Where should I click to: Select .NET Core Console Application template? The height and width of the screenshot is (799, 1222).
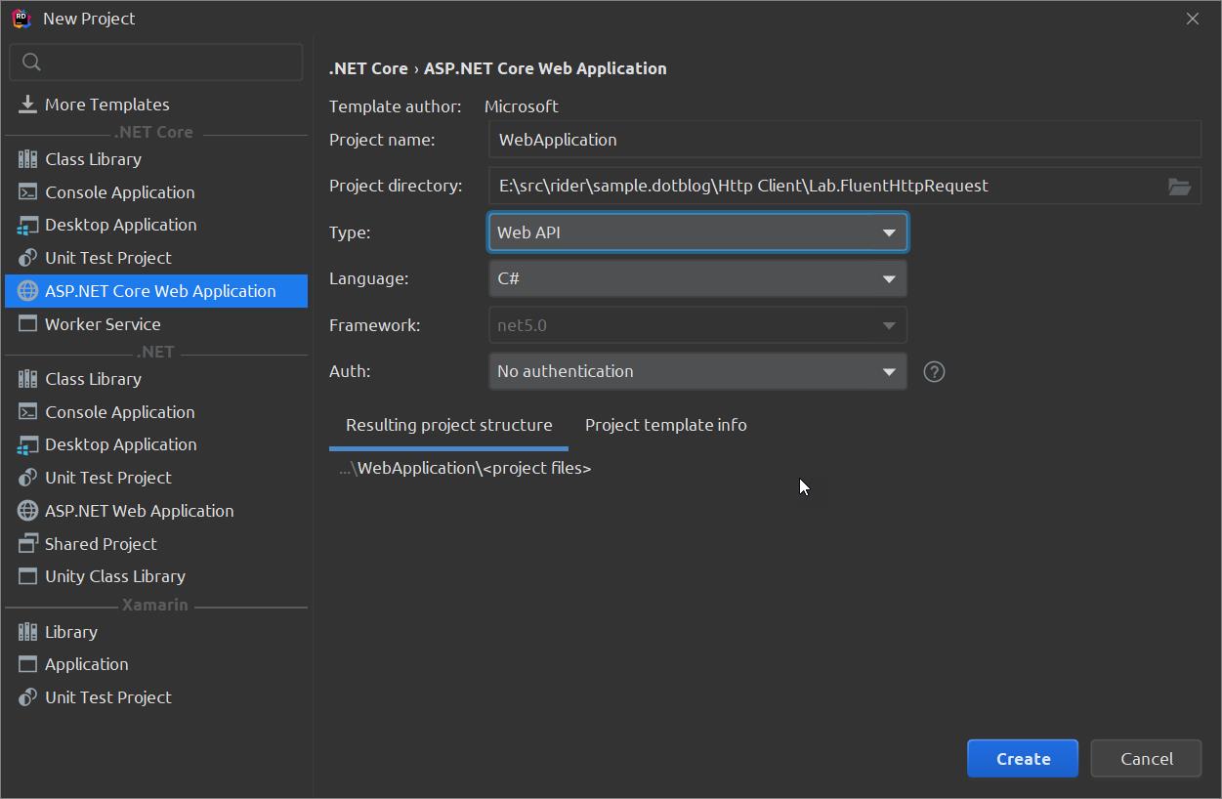point(156,192)
